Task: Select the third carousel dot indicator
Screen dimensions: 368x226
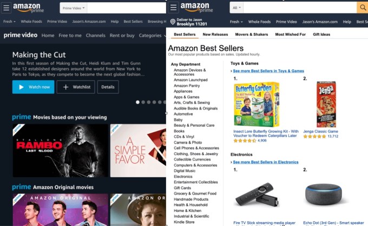Action: coord(149,102)
